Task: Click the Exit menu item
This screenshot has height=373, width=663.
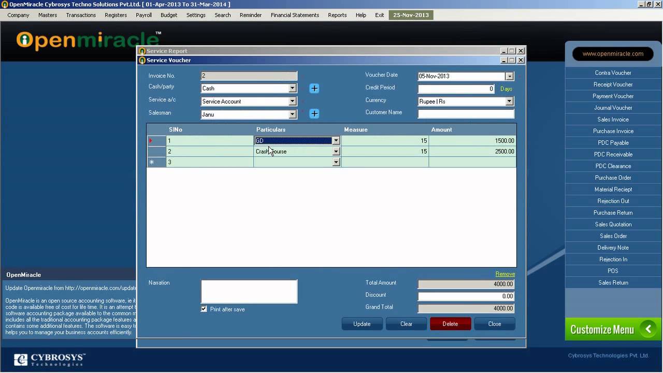Action: (380, 15)
